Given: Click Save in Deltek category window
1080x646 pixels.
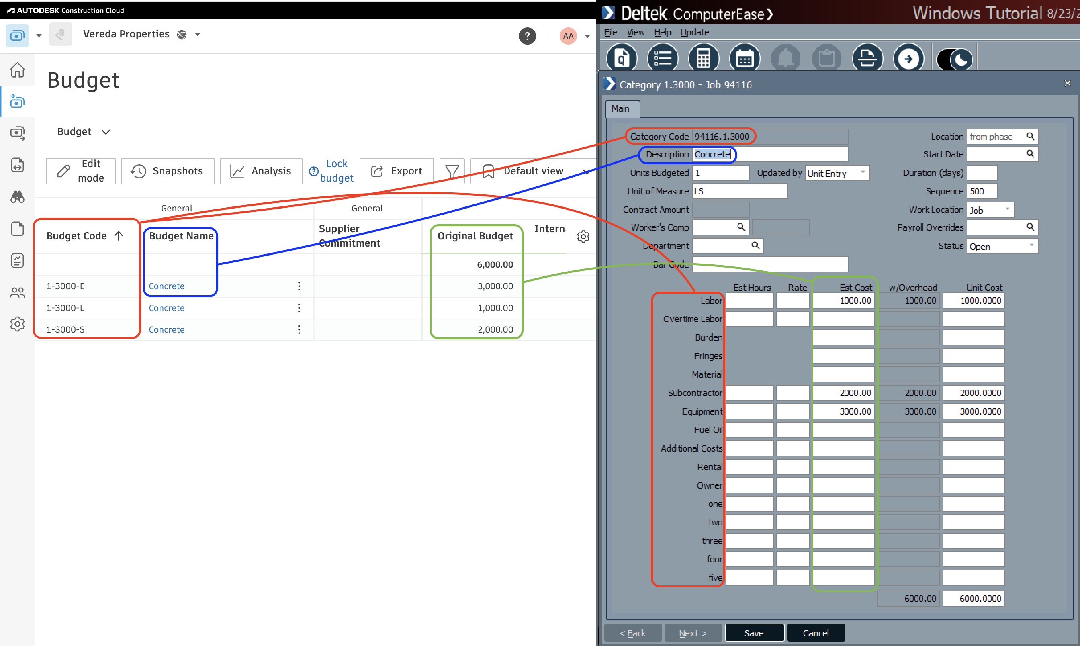Looking at the screenshot, I should 755,633.
